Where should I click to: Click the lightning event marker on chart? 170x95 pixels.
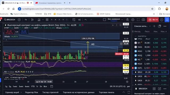tap(86, 58)
